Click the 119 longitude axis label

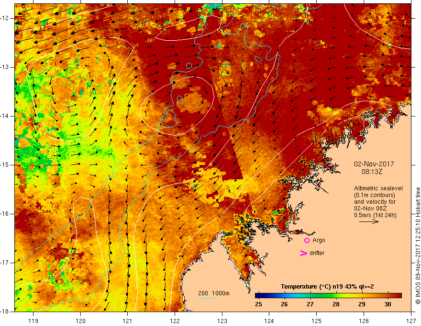[33, 321]
